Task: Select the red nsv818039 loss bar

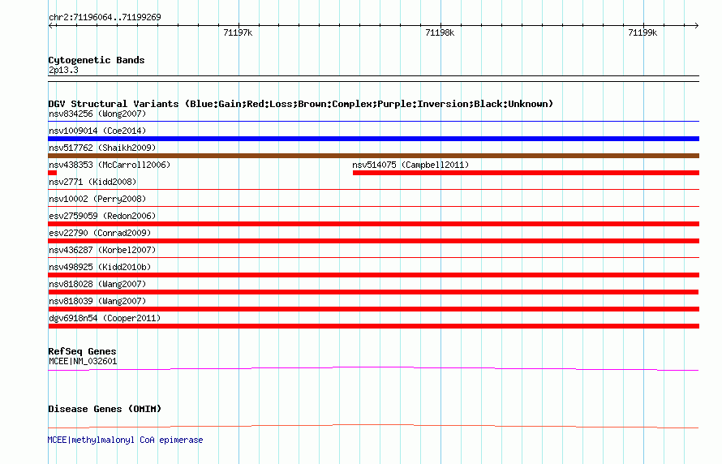Action: 373,309
